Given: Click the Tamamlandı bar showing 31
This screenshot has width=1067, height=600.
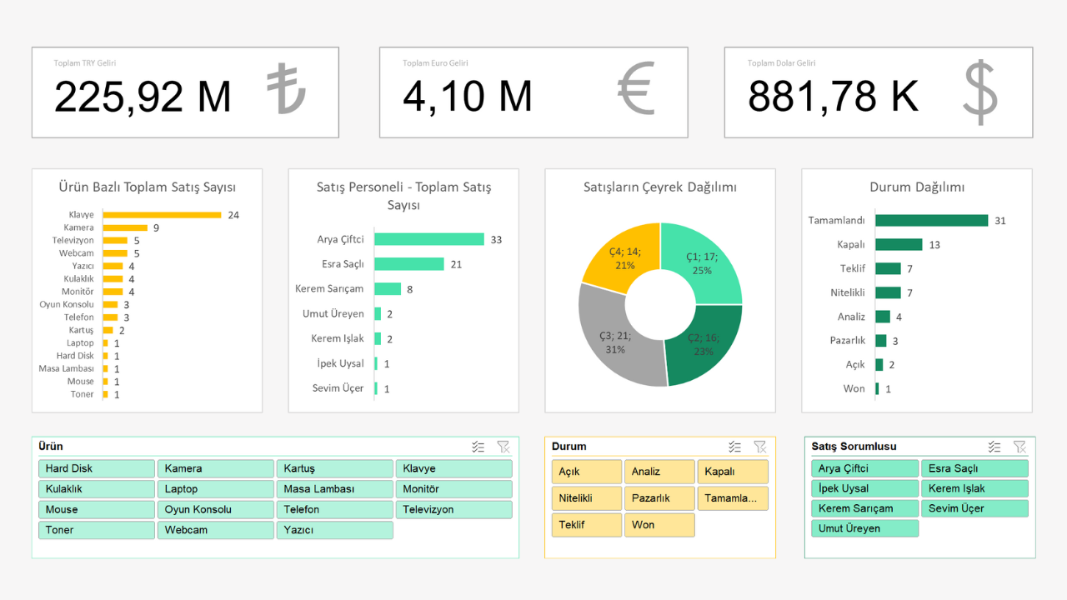Looking at the screenshot, I should click(x=932, y=221).
